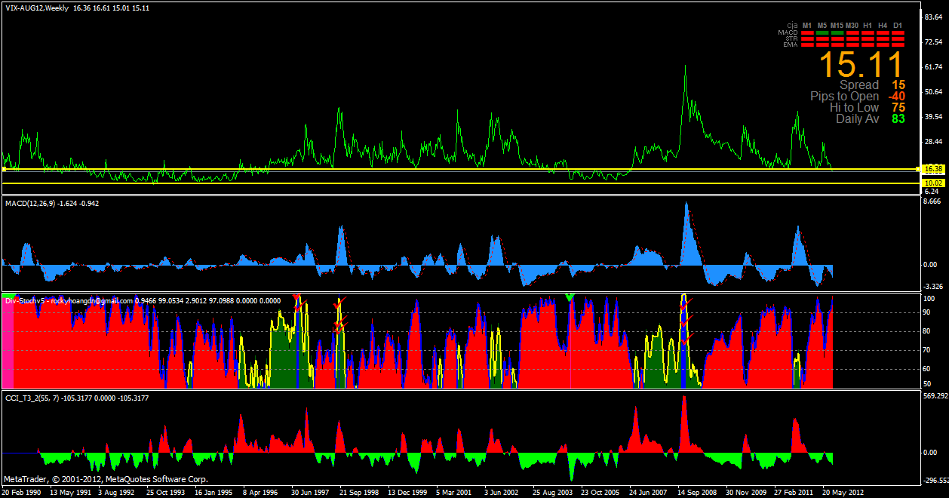Click the Spread value 15
The height and width of the screenshot is (498, 949).
coord(898,85)
